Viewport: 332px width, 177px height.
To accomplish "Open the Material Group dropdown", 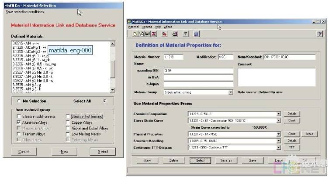I will 231,92.
